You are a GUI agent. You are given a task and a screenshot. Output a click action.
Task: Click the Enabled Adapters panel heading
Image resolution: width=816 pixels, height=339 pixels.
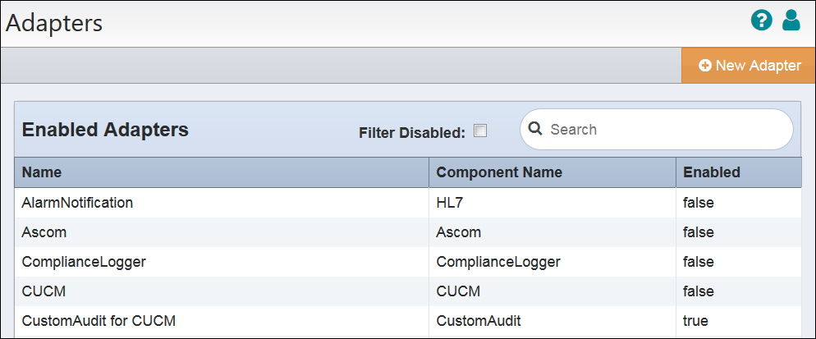105,130
